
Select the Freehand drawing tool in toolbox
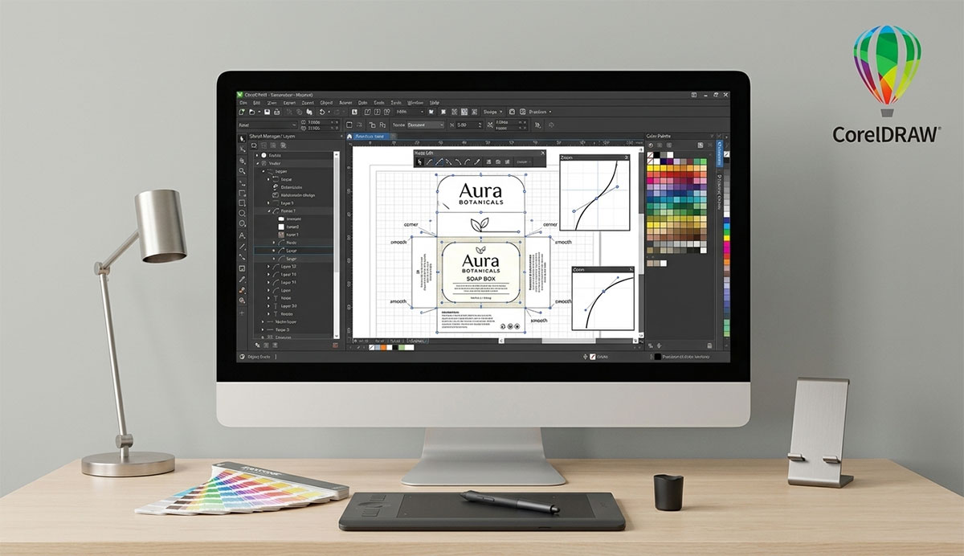point(242,182)
